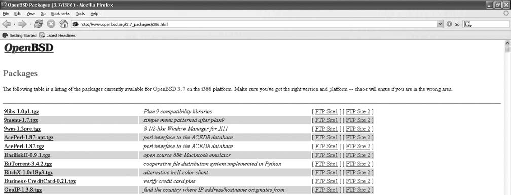Open the Getting Started bookmark
Image resolution: width=511 pixels, height=195 pixels.
click(x=20, y=36)
